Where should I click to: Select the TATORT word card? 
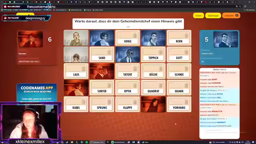(x=128, y=71)
